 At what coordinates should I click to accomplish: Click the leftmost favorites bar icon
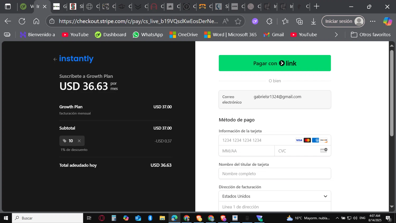click(7, 35)
